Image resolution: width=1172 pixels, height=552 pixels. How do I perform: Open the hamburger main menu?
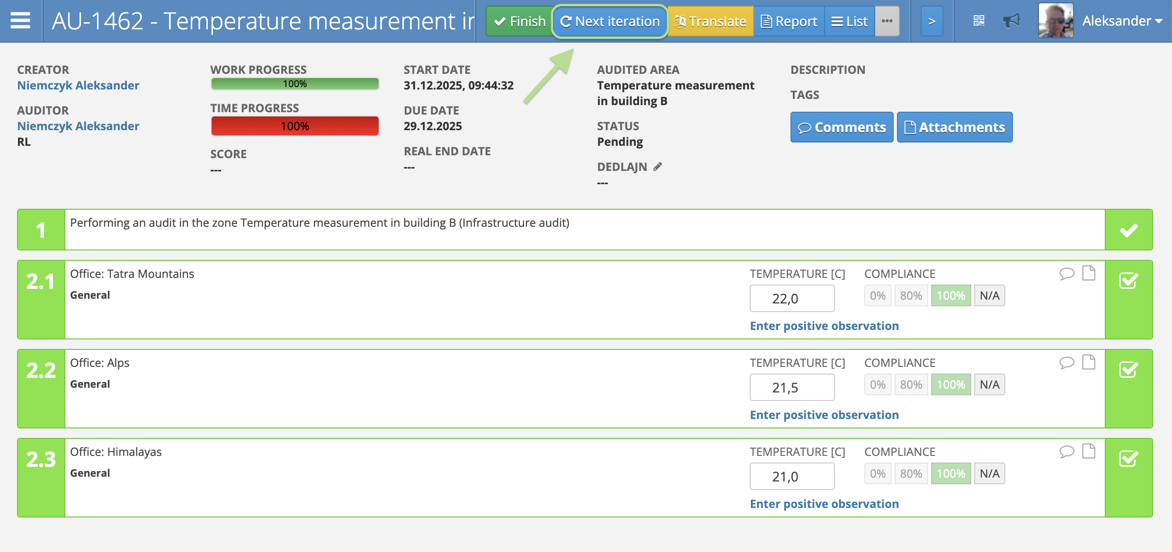tap(20, 21)
